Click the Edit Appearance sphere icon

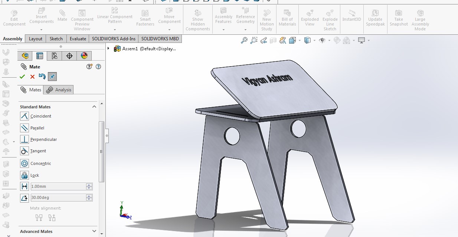[x=337, y=40]
